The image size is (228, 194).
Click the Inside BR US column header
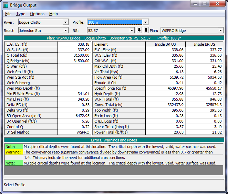click(165, 44)
